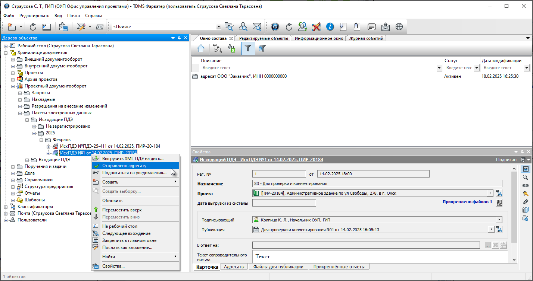This screenshot has height=281, width=533.
Task: Toggle the pin of Дерево объектов panel
Action: 180,38
